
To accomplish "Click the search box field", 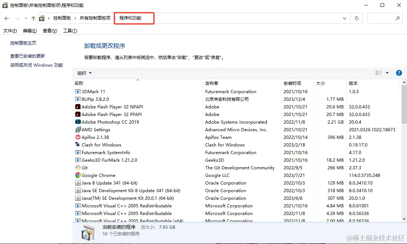I will (385, 18).
